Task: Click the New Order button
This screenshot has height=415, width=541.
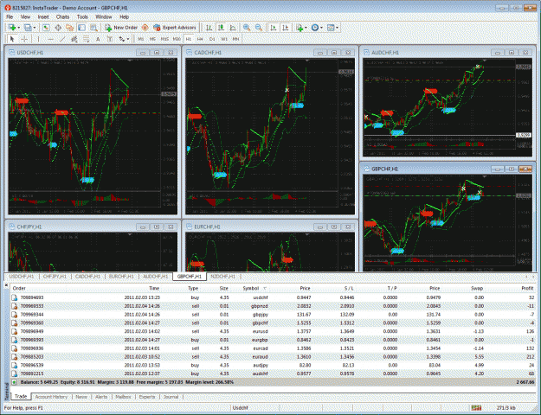Action: pos(121,28)
